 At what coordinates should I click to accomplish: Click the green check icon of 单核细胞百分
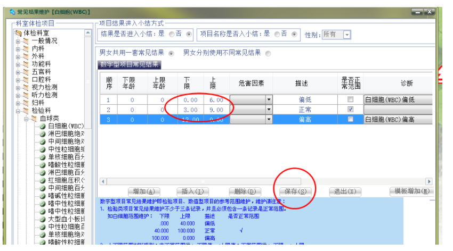(x=43, y=157)
